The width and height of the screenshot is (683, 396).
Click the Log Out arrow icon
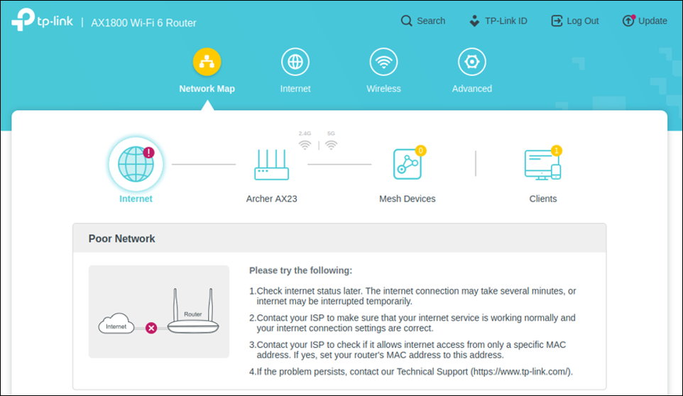coord(557,21)
